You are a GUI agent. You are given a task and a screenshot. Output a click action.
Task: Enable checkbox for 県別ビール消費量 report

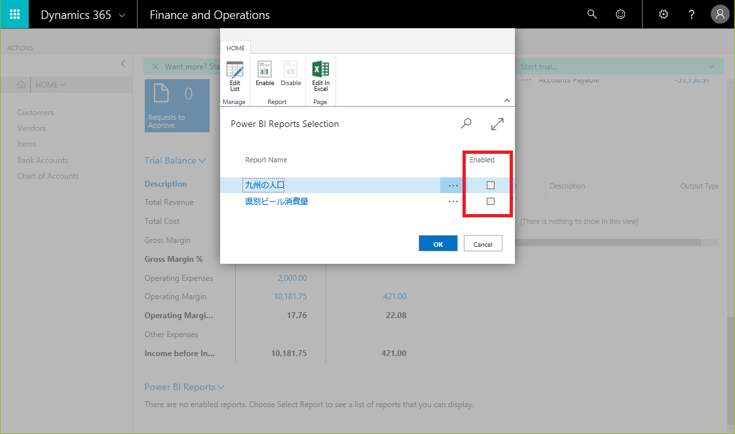490,202
